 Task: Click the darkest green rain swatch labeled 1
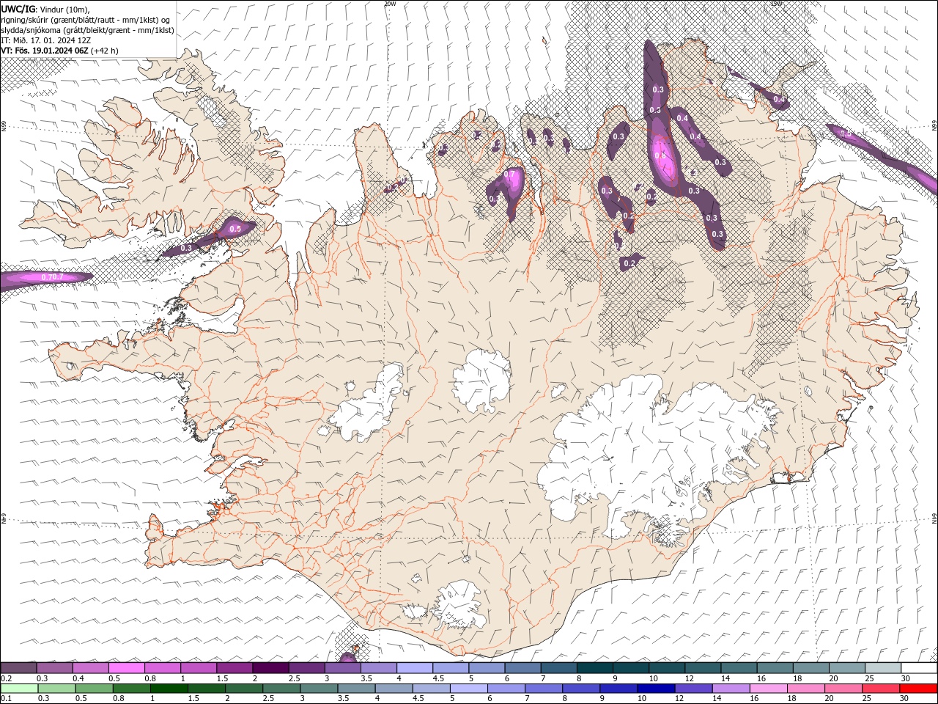point(169,689)
